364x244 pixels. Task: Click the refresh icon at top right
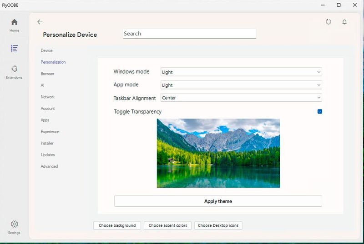[x=329, y=22]
